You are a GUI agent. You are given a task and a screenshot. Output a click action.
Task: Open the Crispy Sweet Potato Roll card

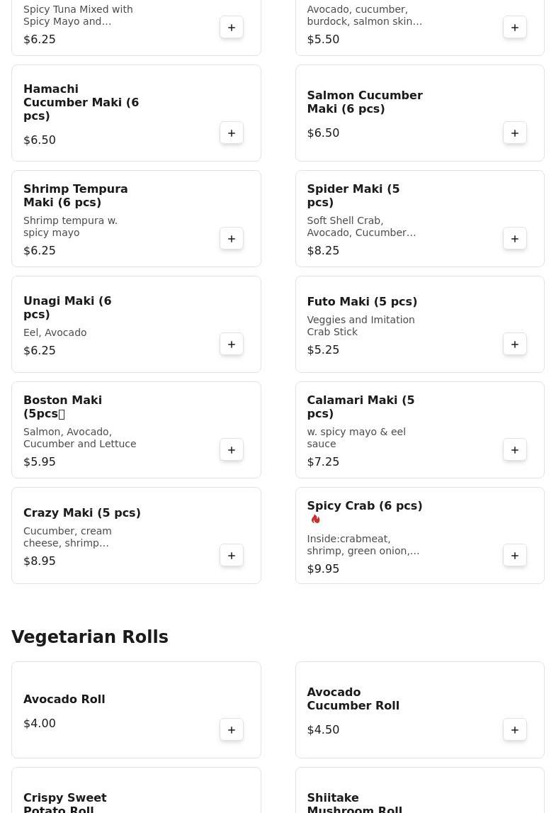point(136,790)
